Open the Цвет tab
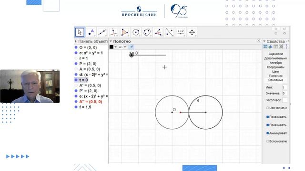 pyautogui.click(x=275, y=72)
